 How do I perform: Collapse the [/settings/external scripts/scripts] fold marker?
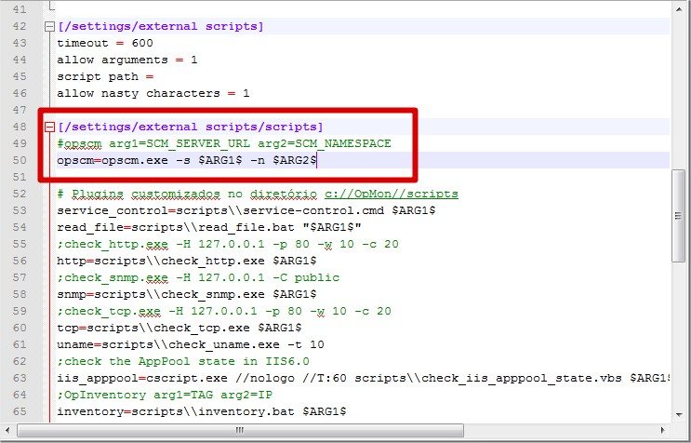[x=49, y=127]
